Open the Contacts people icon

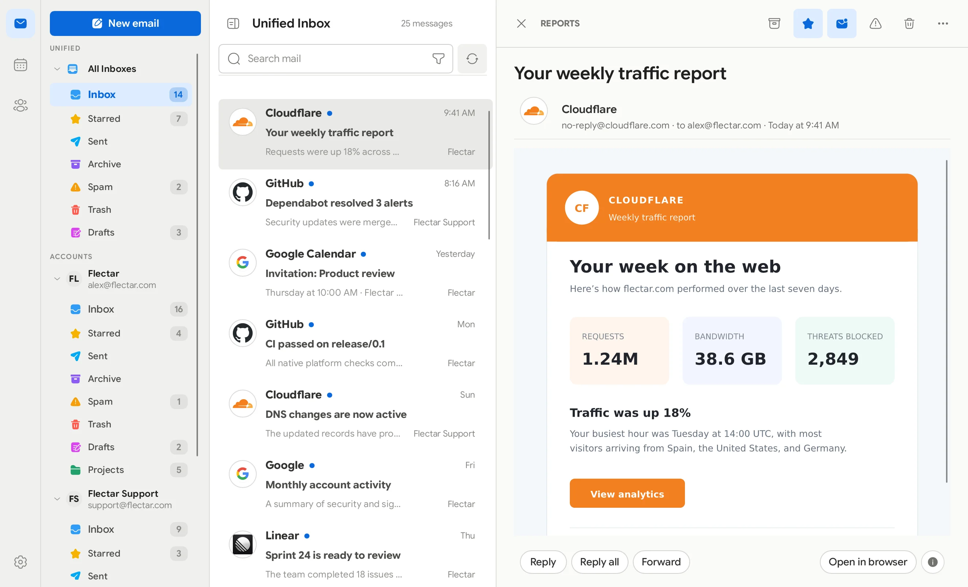tap(21, 105)
